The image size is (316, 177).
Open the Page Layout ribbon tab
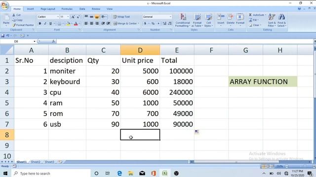tap(48, 9)
